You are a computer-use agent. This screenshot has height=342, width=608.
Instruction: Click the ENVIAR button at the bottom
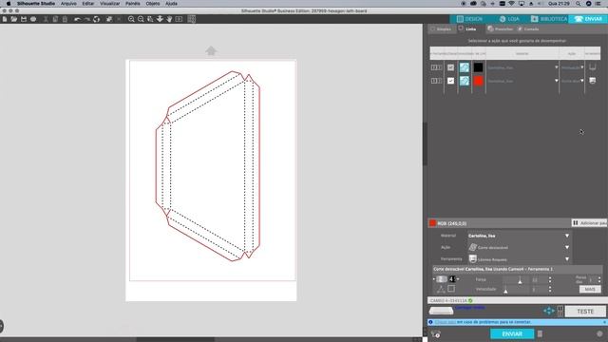click(x=512, y=333)
